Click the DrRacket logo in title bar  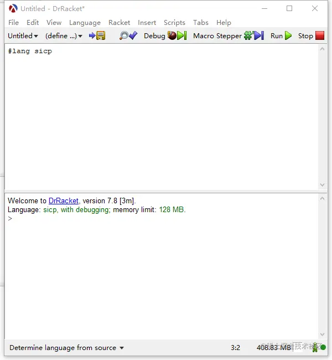click(x=13, y=9)
